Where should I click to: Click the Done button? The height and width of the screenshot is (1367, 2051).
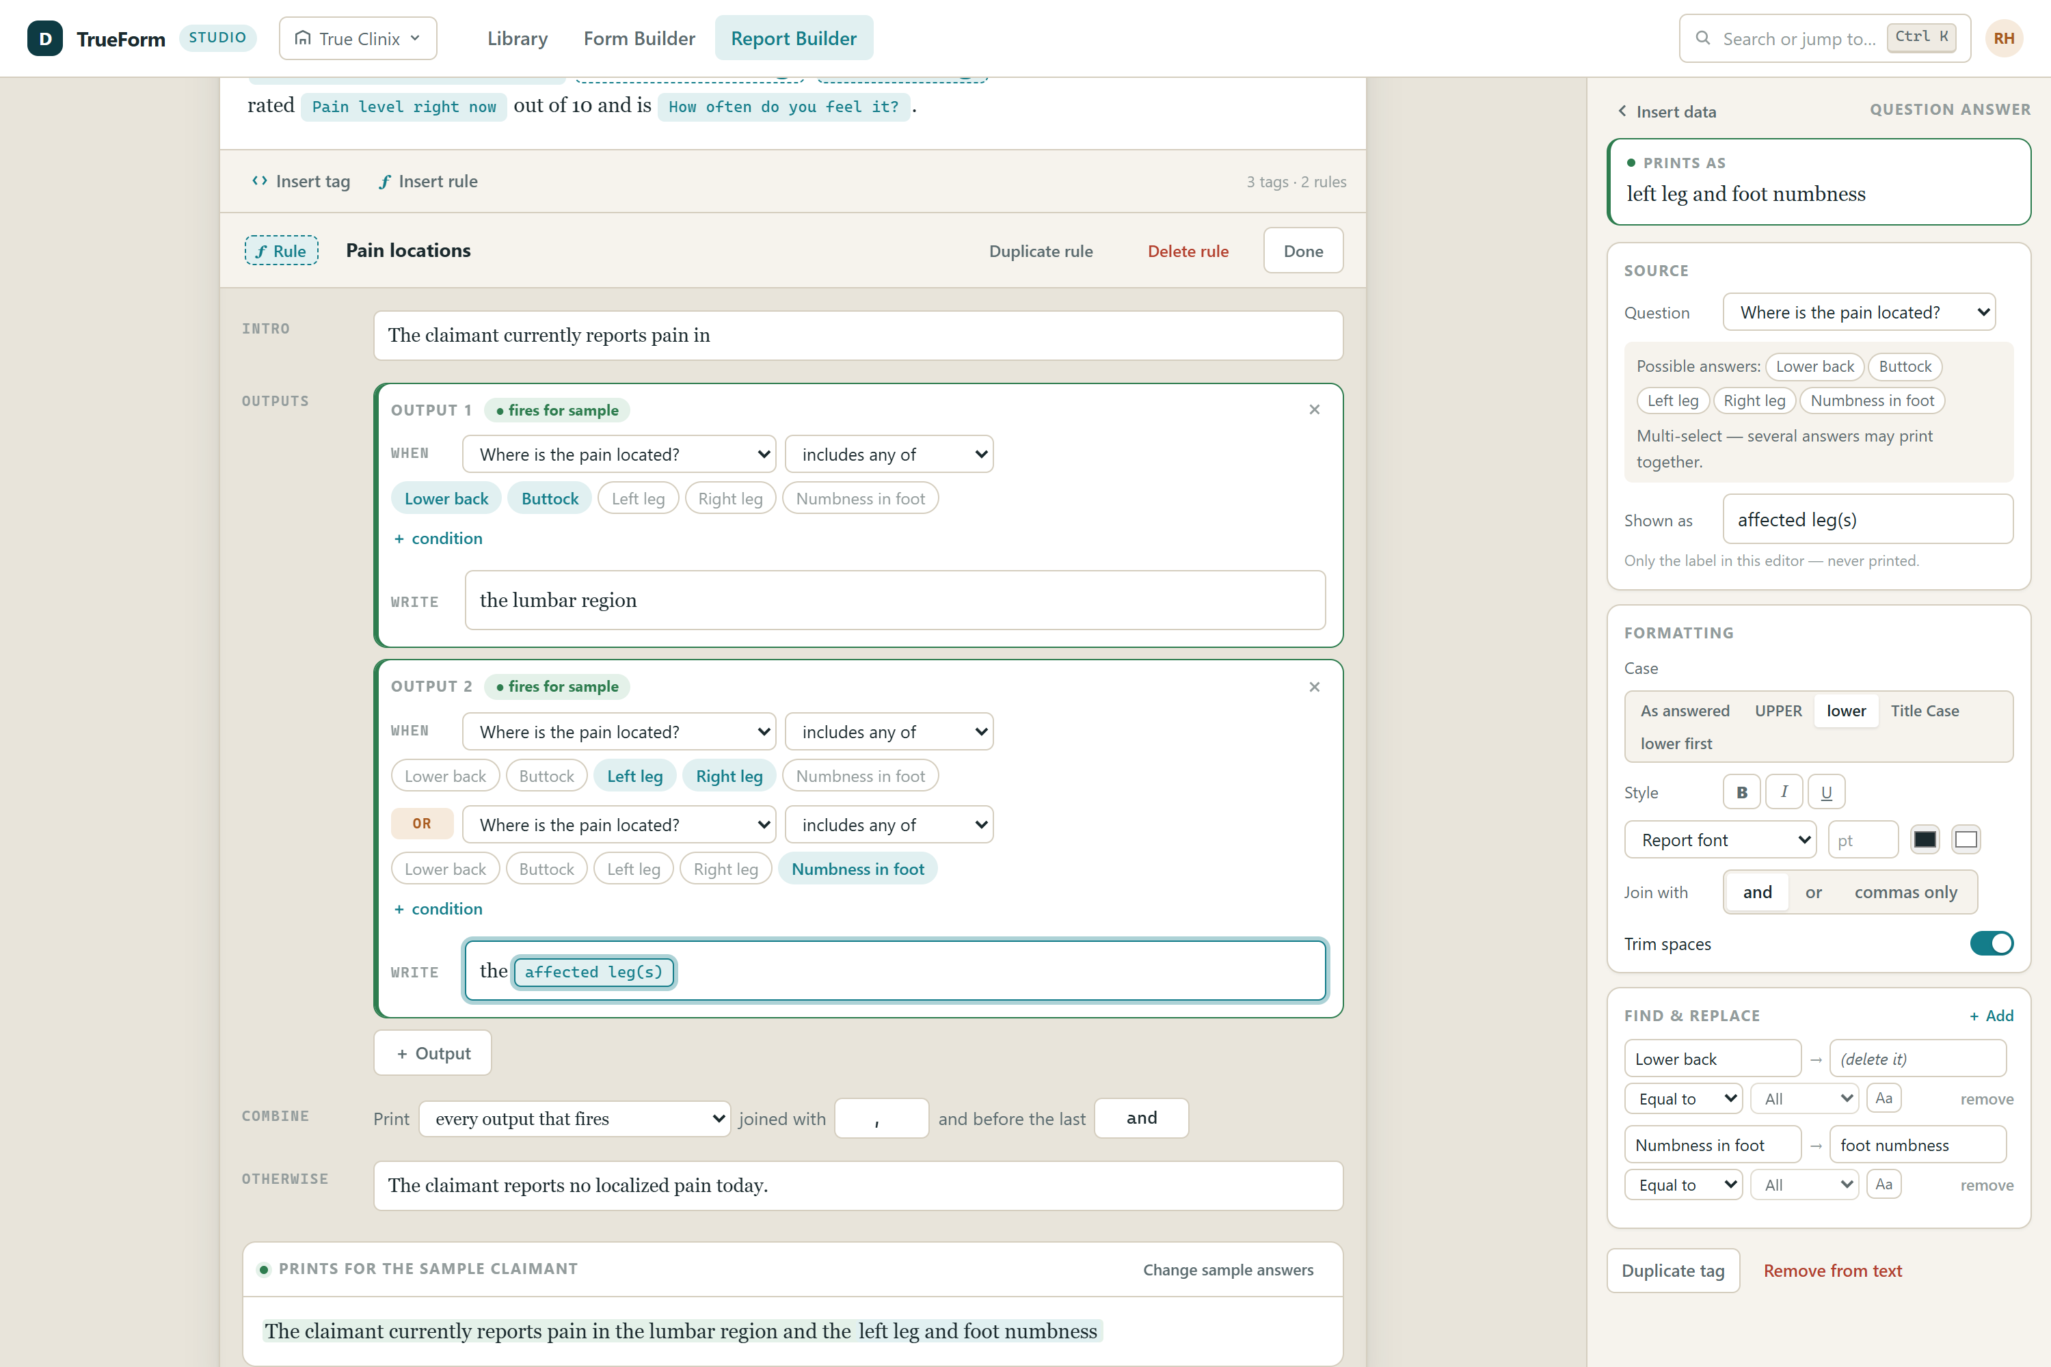[x=1303, y=251]
